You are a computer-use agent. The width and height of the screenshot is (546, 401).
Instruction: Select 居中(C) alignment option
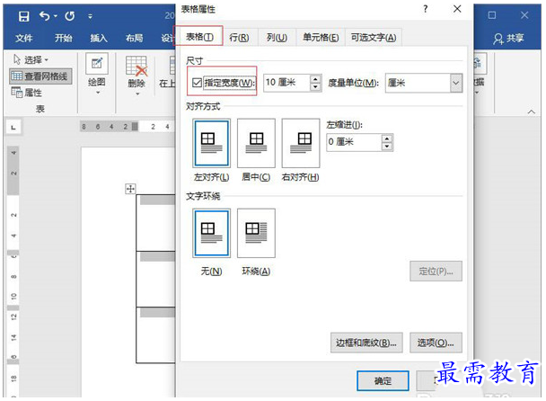coord(256,143)
